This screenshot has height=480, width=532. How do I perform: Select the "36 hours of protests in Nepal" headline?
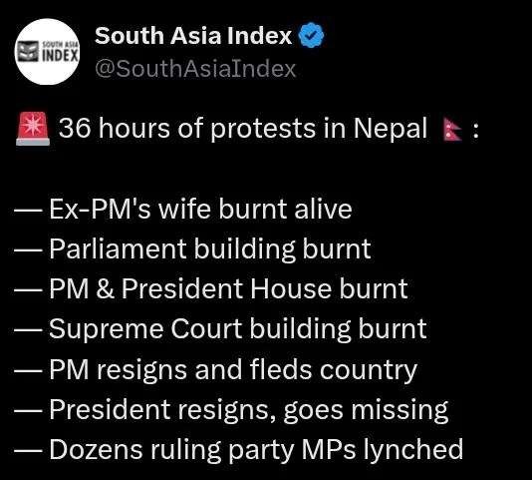[243, 129]
